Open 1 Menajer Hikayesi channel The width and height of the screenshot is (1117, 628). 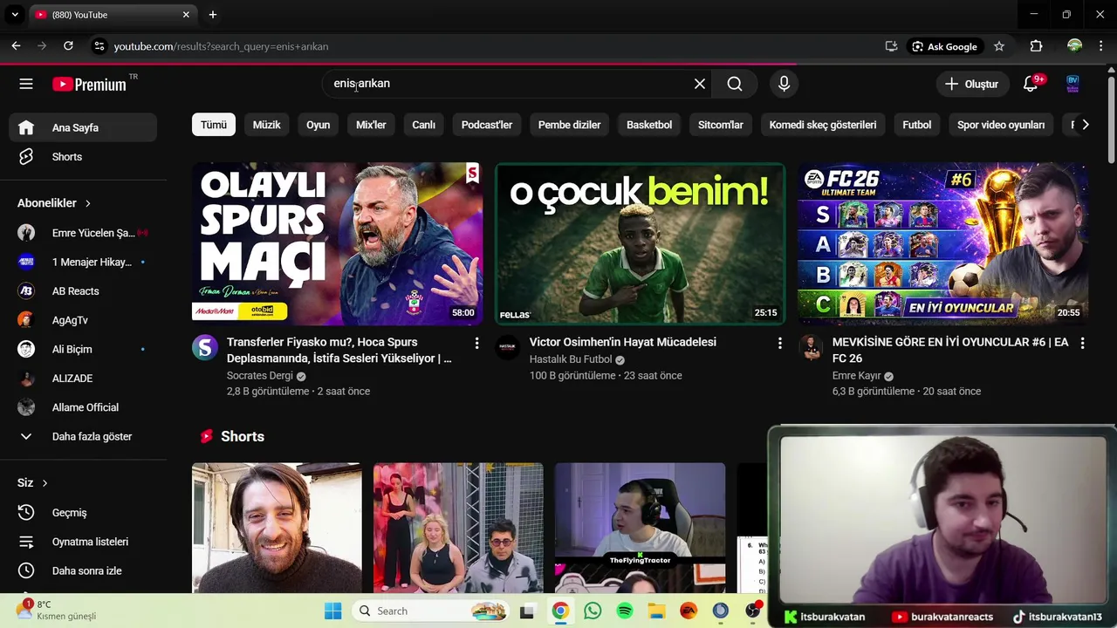tap(84, 262)
